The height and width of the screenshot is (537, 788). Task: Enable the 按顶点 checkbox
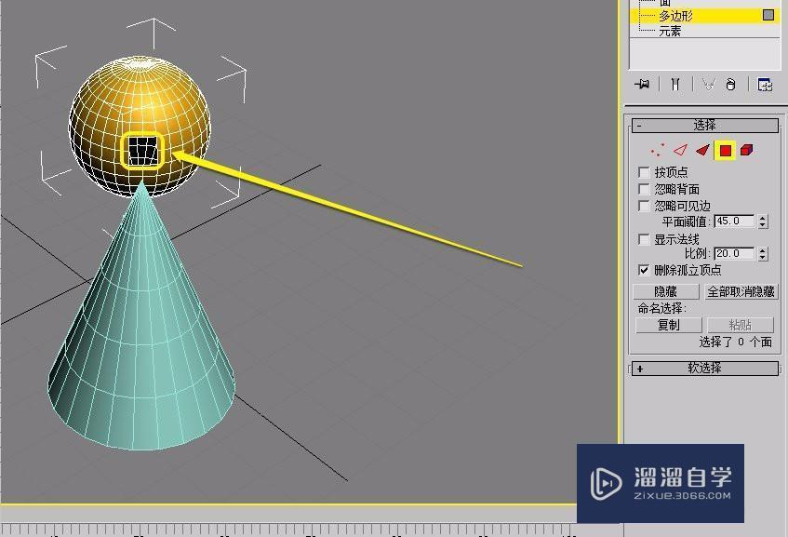point(643,172)
